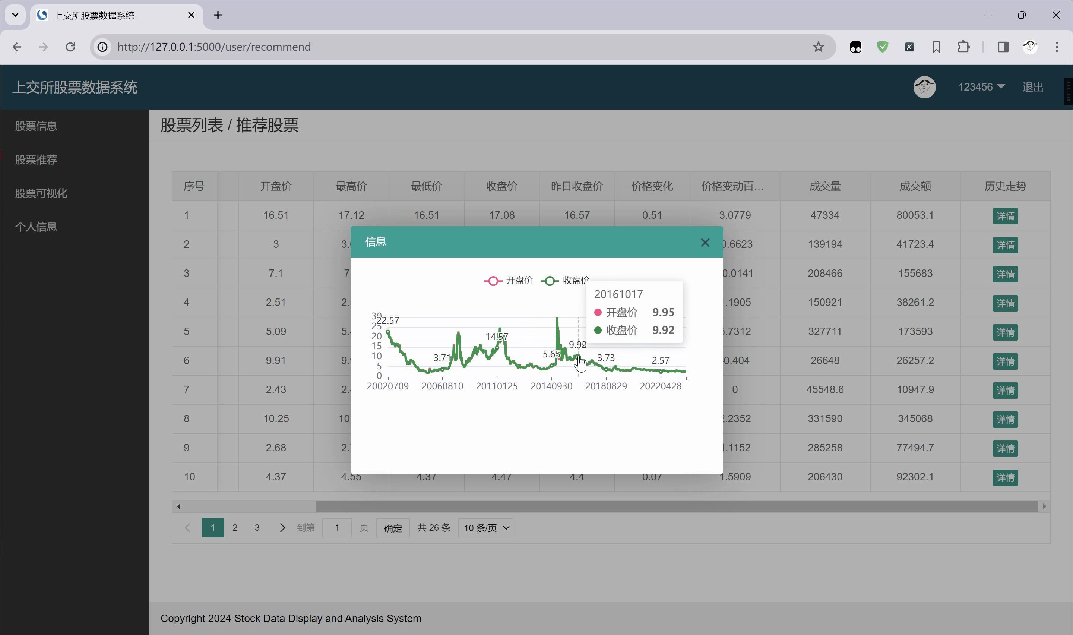The height and width of the screenshot is (635, 1073).
Task: Reload the page
Action: tap(70, 47)
